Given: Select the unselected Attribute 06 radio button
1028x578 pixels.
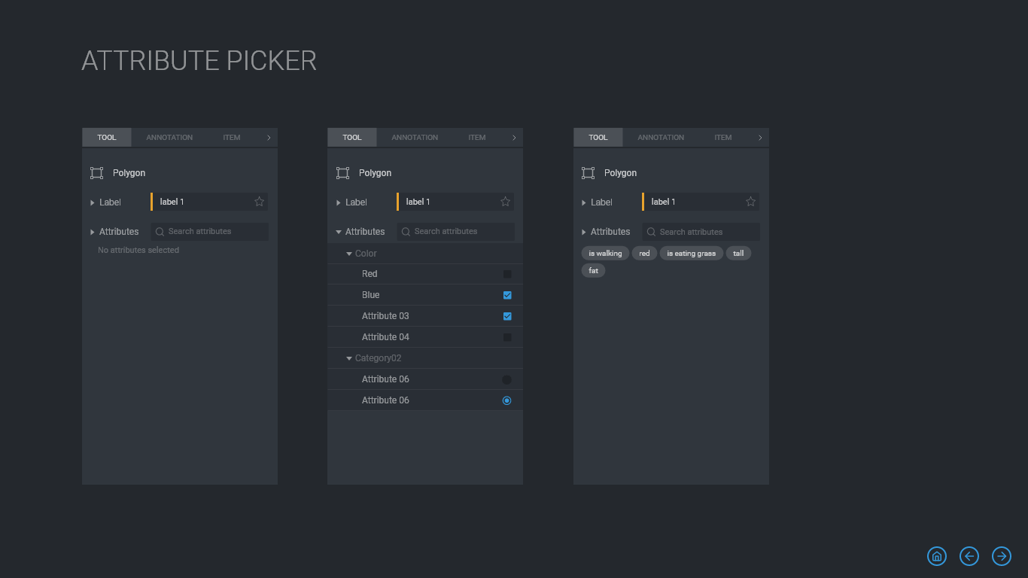Looking at the screenshot, I should (x=506, y=379).
